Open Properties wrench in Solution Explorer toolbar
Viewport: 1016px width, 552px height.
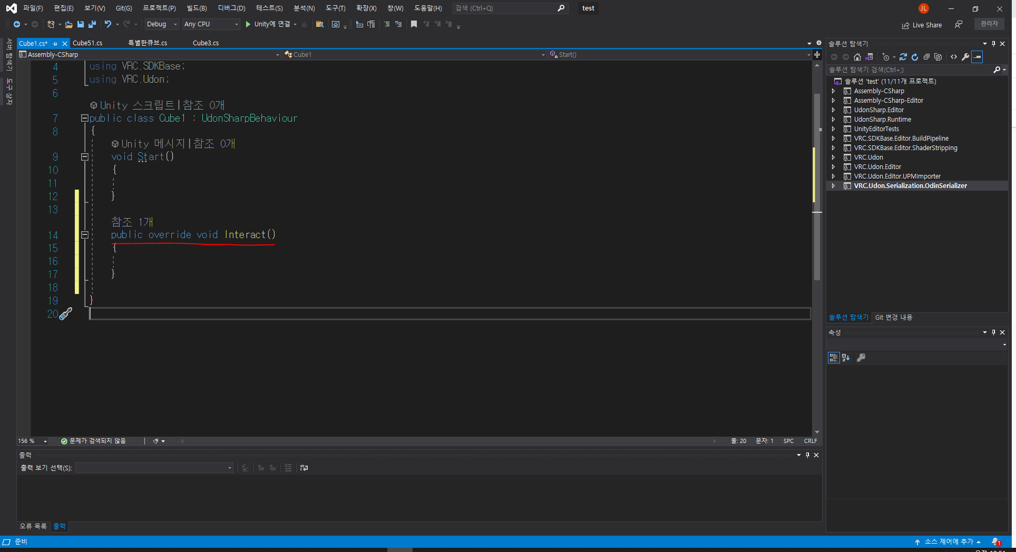[965, 57]
